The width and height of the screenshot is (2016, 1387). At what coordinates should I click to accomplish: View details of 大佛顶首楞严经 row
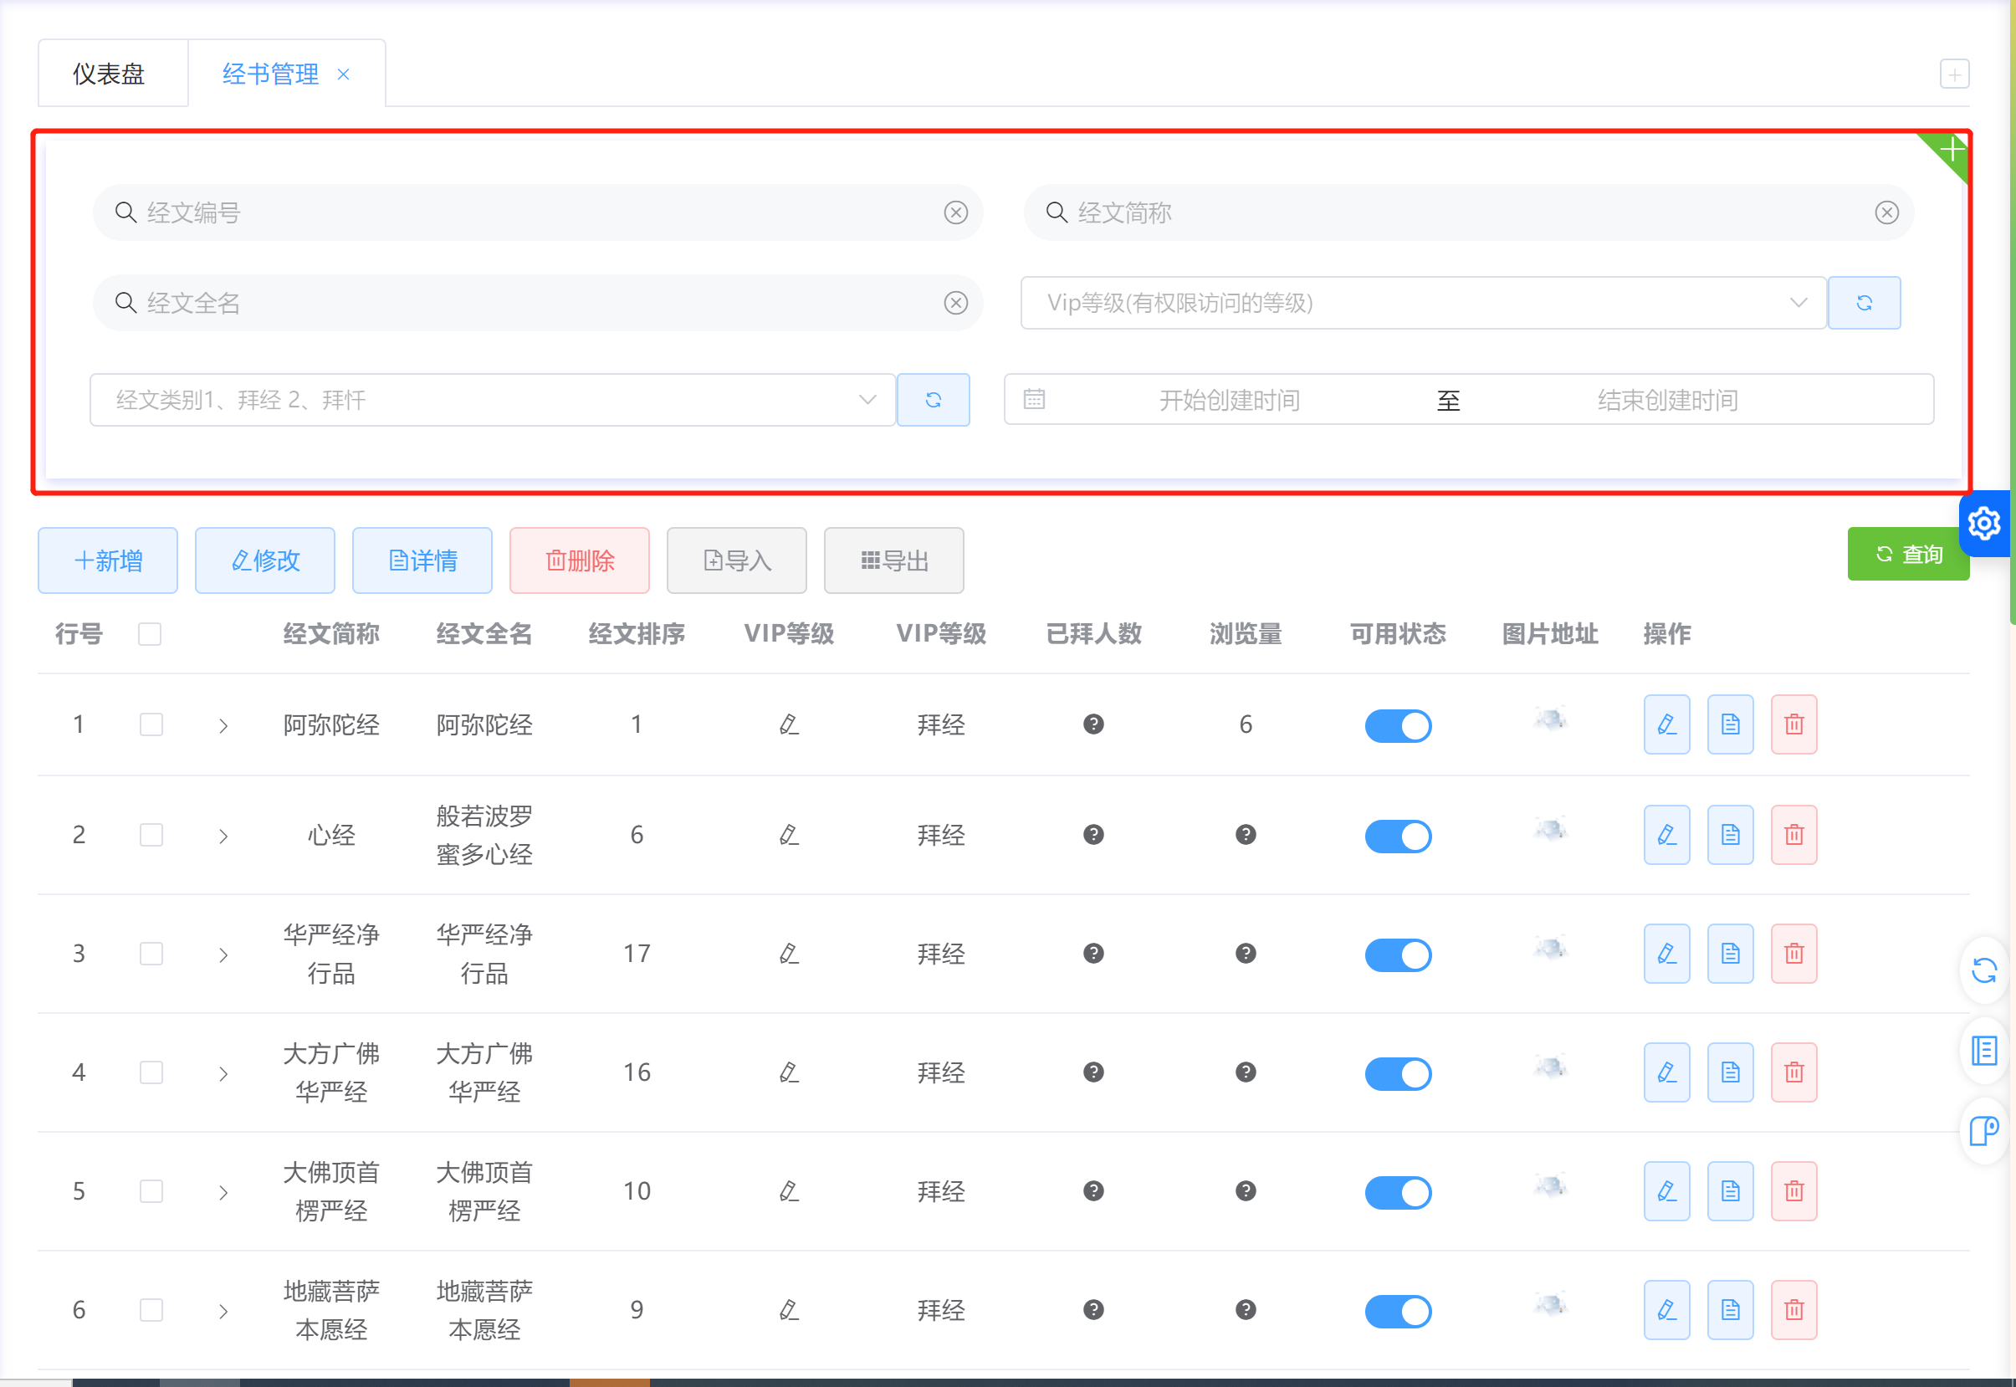coord(1729,1190)
